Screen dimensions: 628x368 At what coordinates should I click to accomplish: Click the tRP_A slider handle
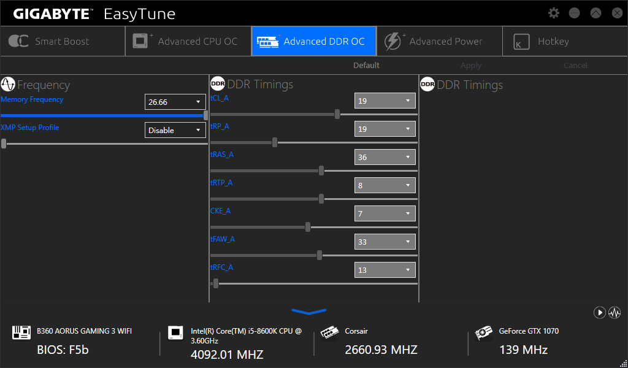point(275,142)
